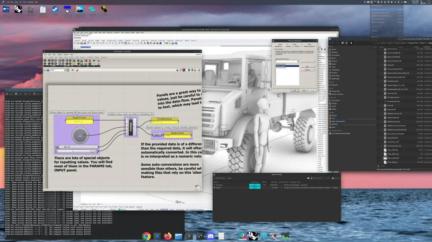Viewport: 432px width, 242px height.
Task: Pick the yellow panel component in the Input panel
Action: point(74,64)
